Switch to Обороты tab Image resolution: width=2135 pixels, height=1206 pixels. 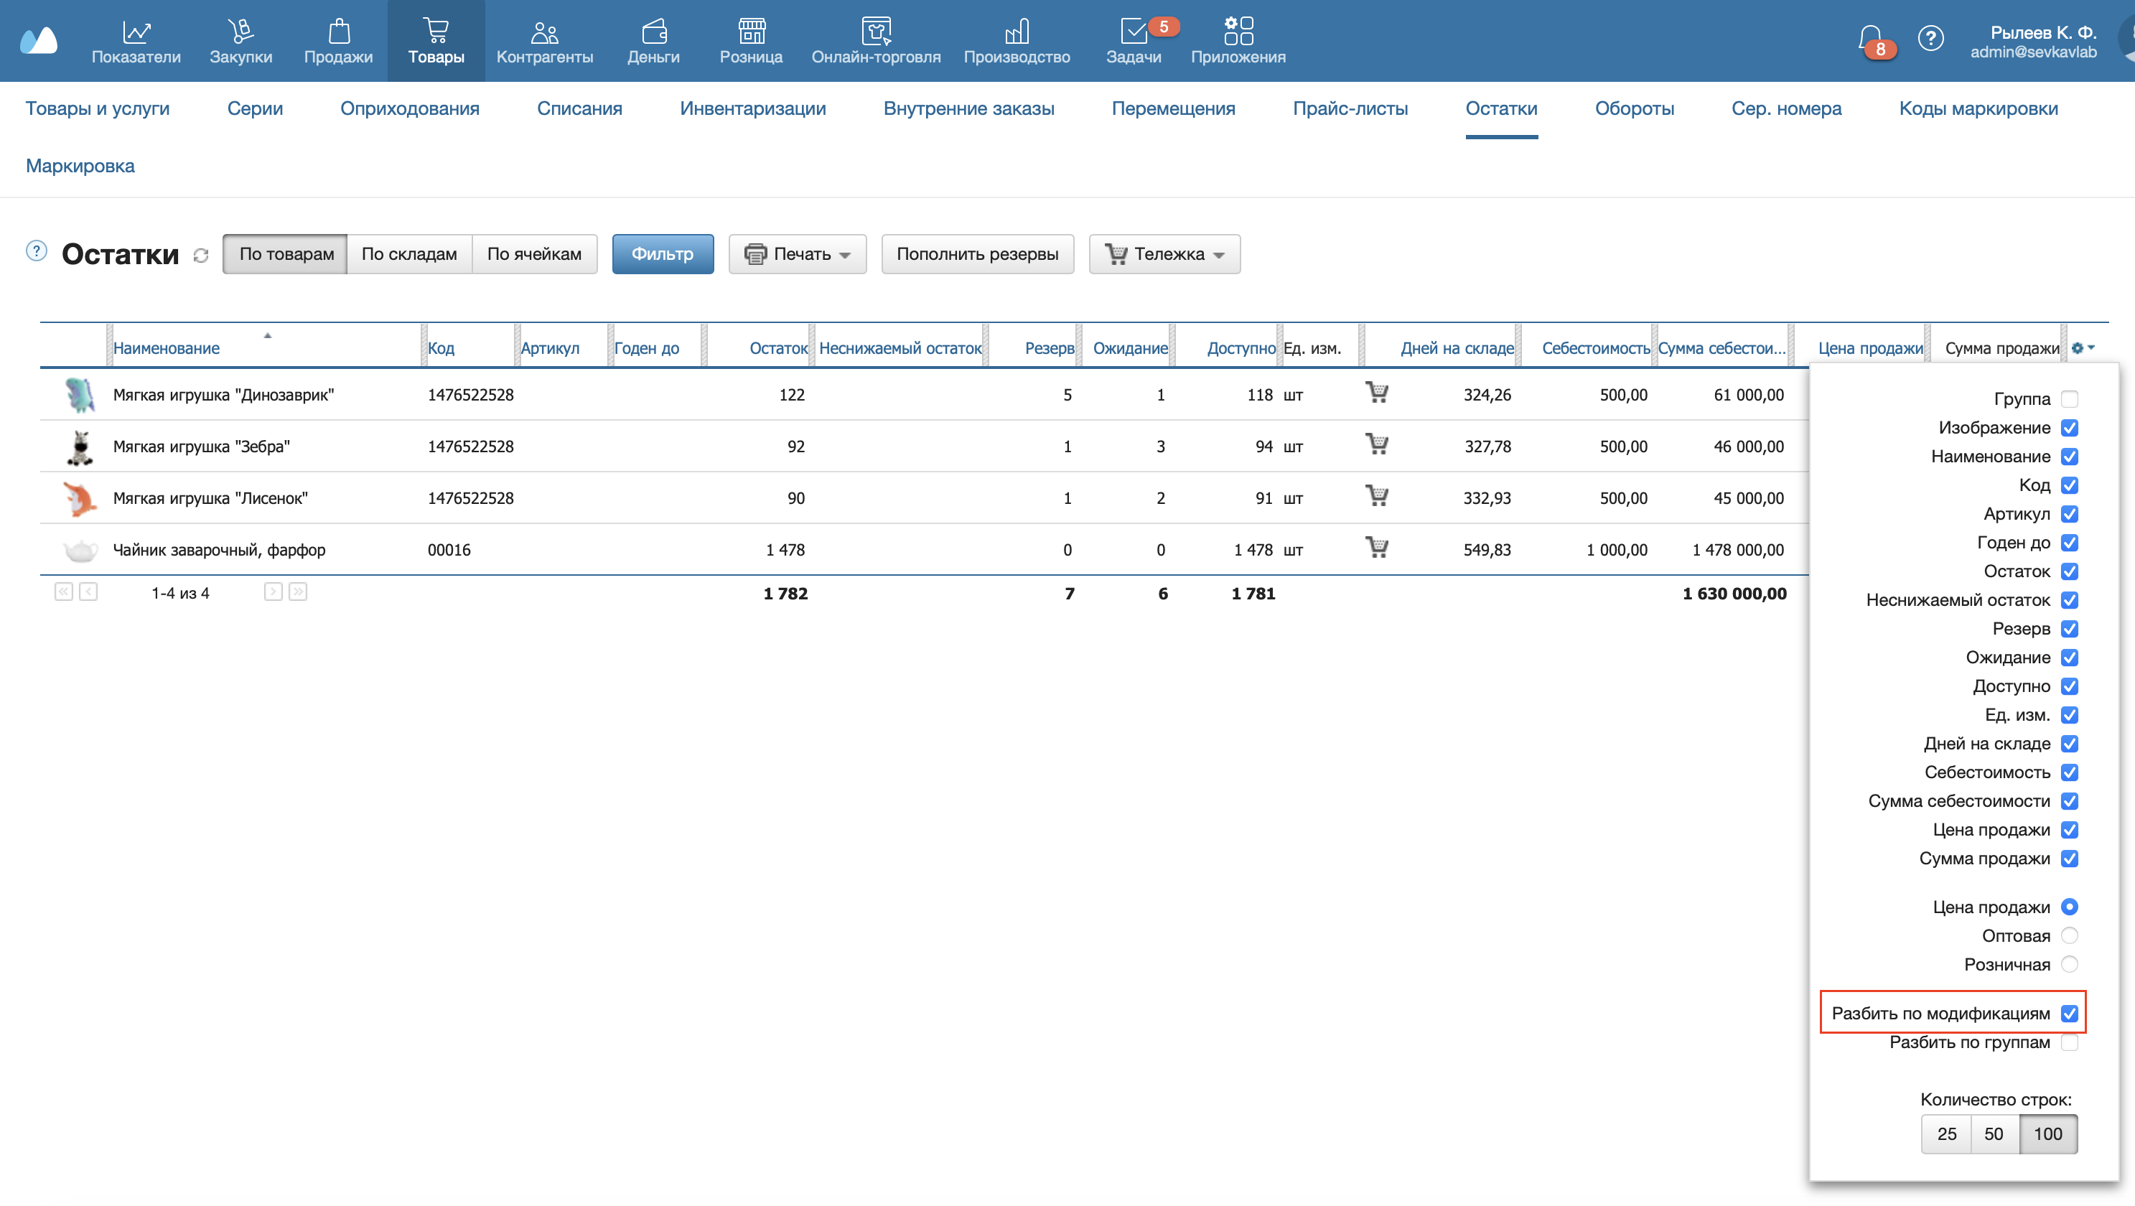tap(1635, 108)
